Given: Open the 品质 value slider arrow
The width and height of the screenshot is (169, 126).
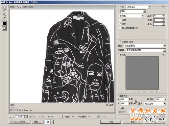Looking at the screenshot, I should (x=164, y=16).
